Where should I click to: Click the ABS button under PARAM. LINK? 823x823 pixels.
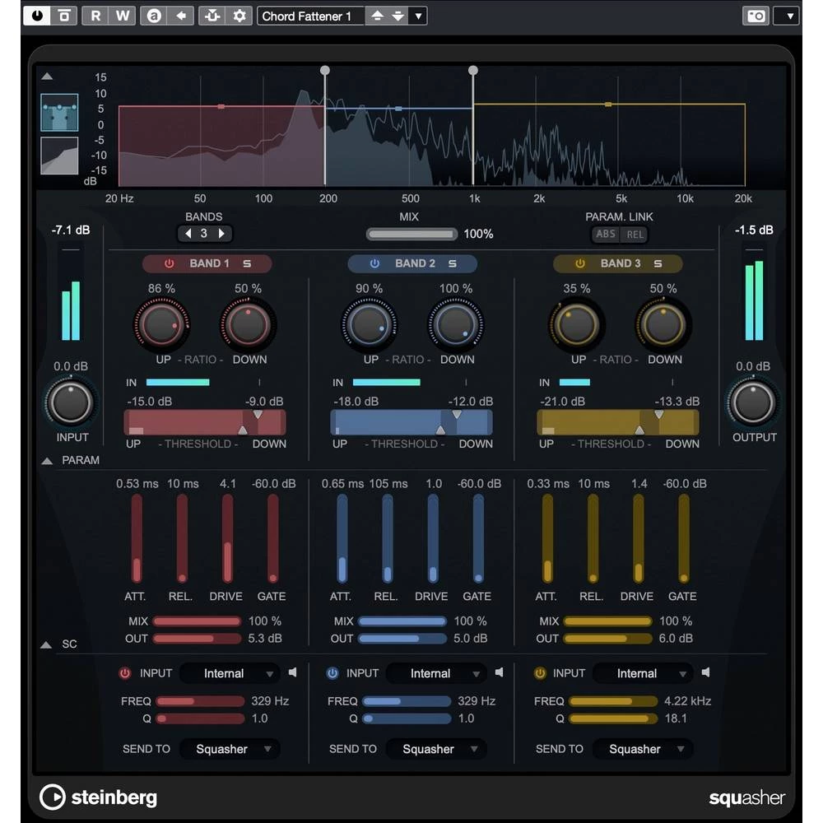click(x=606, y=234)
